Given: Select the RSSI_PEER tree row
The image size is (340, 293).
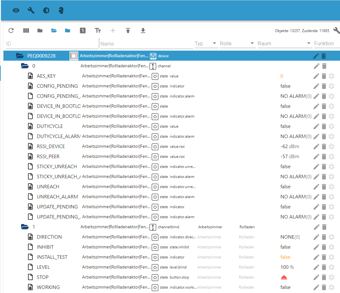Looking at the screenshot, I should pyautogui.click(x=172, y=157).
